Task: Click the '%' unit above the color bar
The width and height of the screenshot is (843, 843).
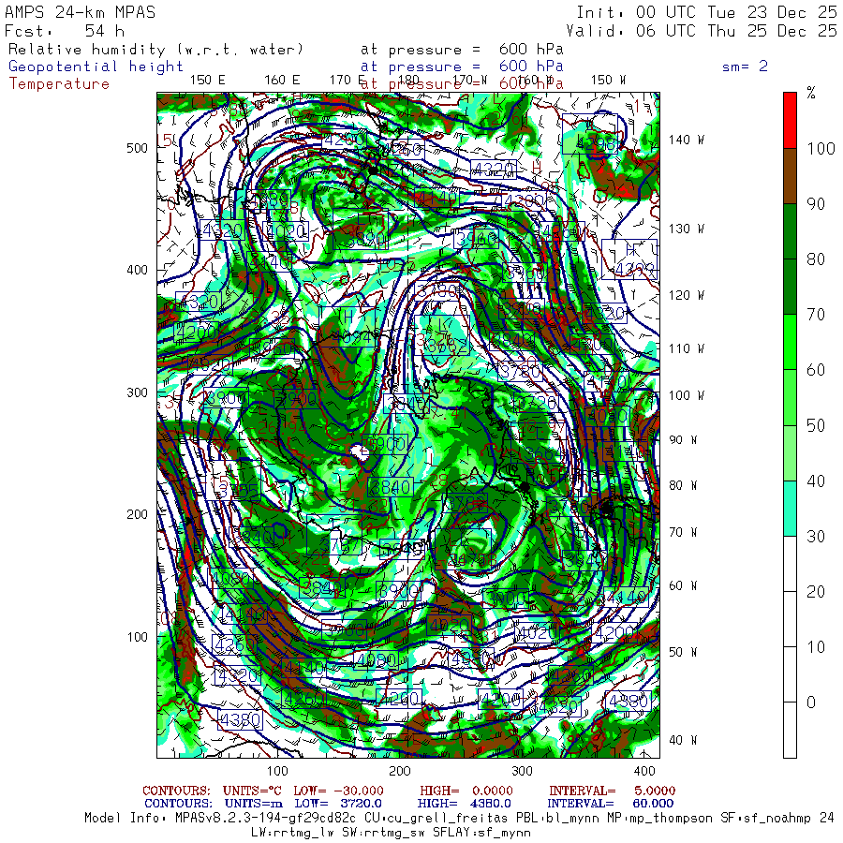Action: 811,93
